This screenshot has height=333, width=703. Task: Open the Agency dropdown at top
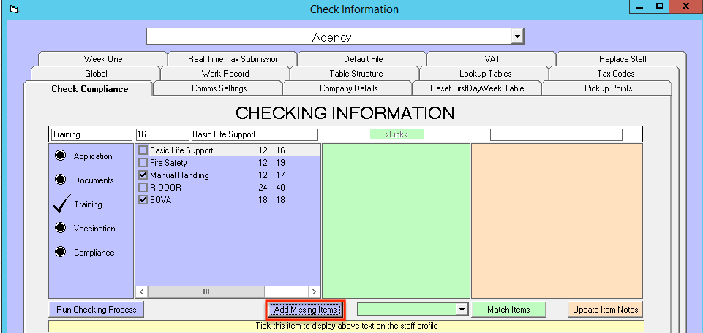(517, 37)
